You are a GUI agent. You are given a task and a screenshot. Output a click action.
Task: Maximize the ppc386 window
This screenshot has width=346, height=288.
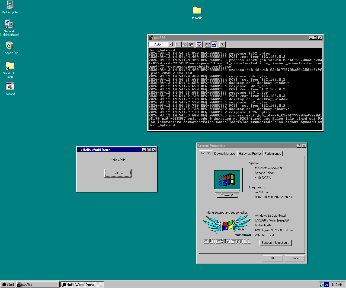(x=315, y=38)
